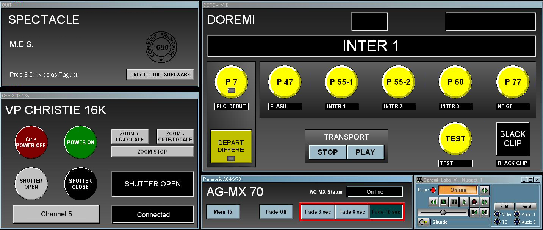Click the Shuttle mode arrow icon
Viewport: 543px width, 230px height.
pyautogui.click(x=423, y=222)
